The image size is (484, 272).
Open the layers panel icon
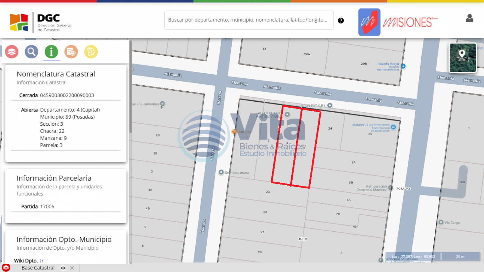12,52
